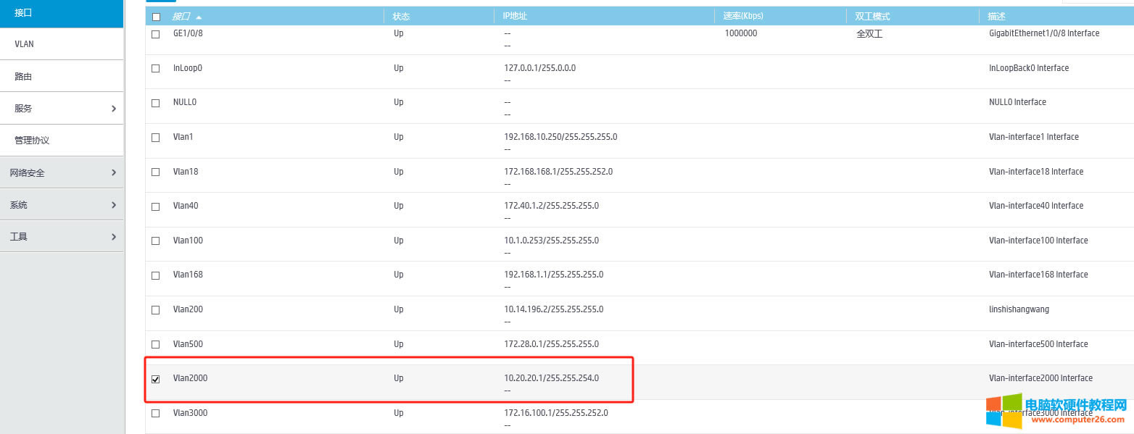
Task: Select the InLoop0 checkbox
Action: pos(155,69)
